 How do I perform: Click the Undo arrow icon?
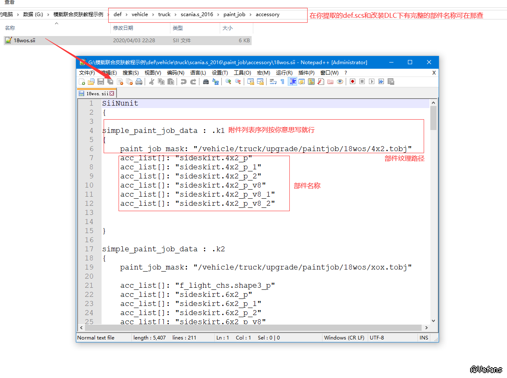coord(184,82)
